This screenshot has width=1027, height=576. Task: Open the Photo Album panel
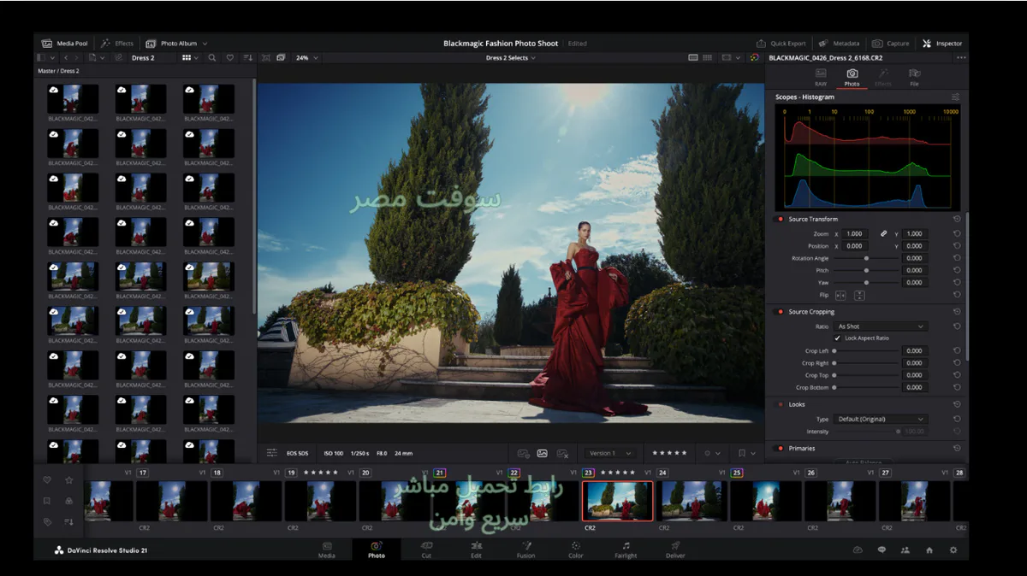[171, 44]
